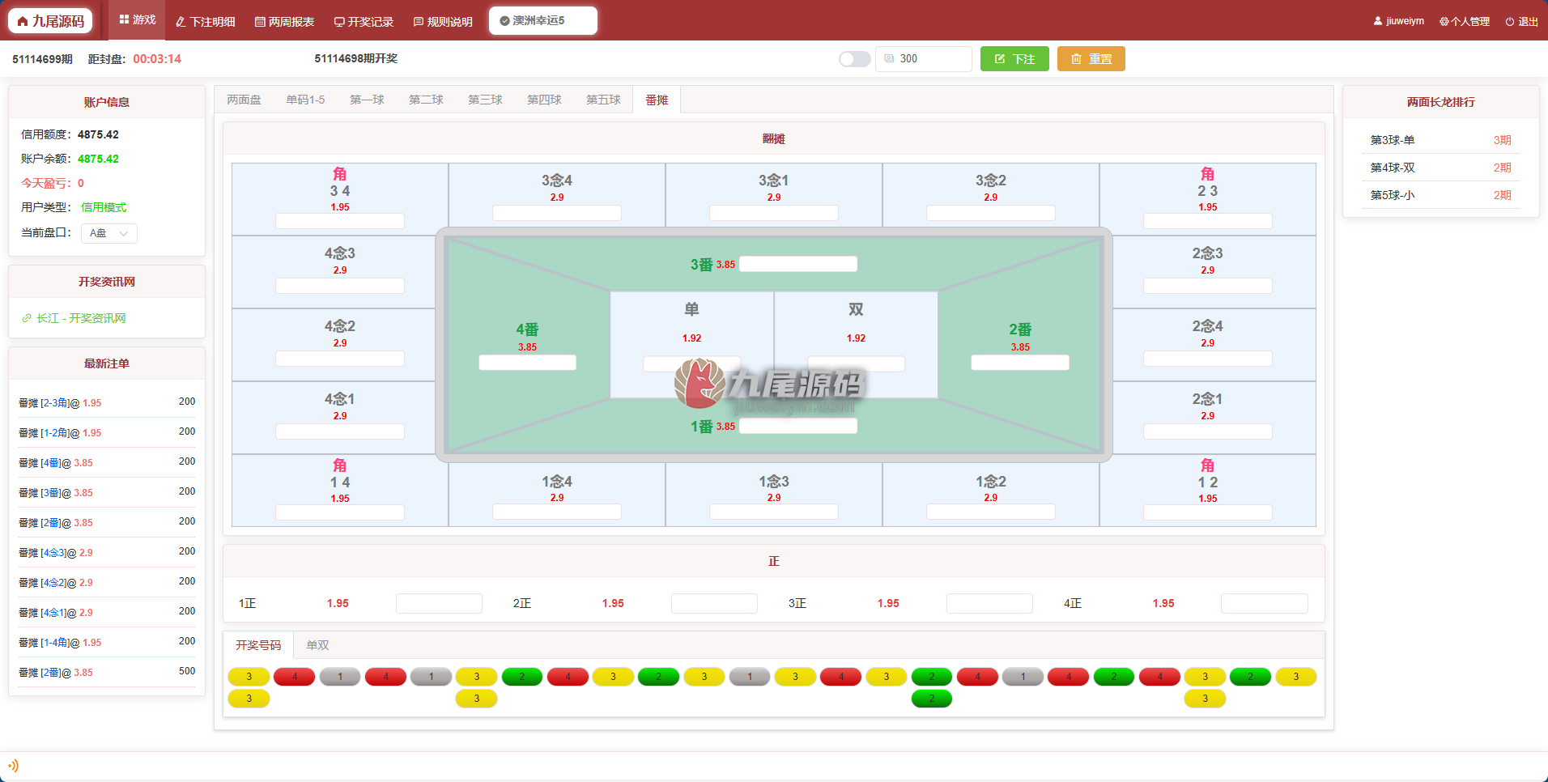This screenshot has width=1548, height=782.
Task: Switch to the 单码1-5 tab
Action: pyautogui.click(x=305, y=100)
